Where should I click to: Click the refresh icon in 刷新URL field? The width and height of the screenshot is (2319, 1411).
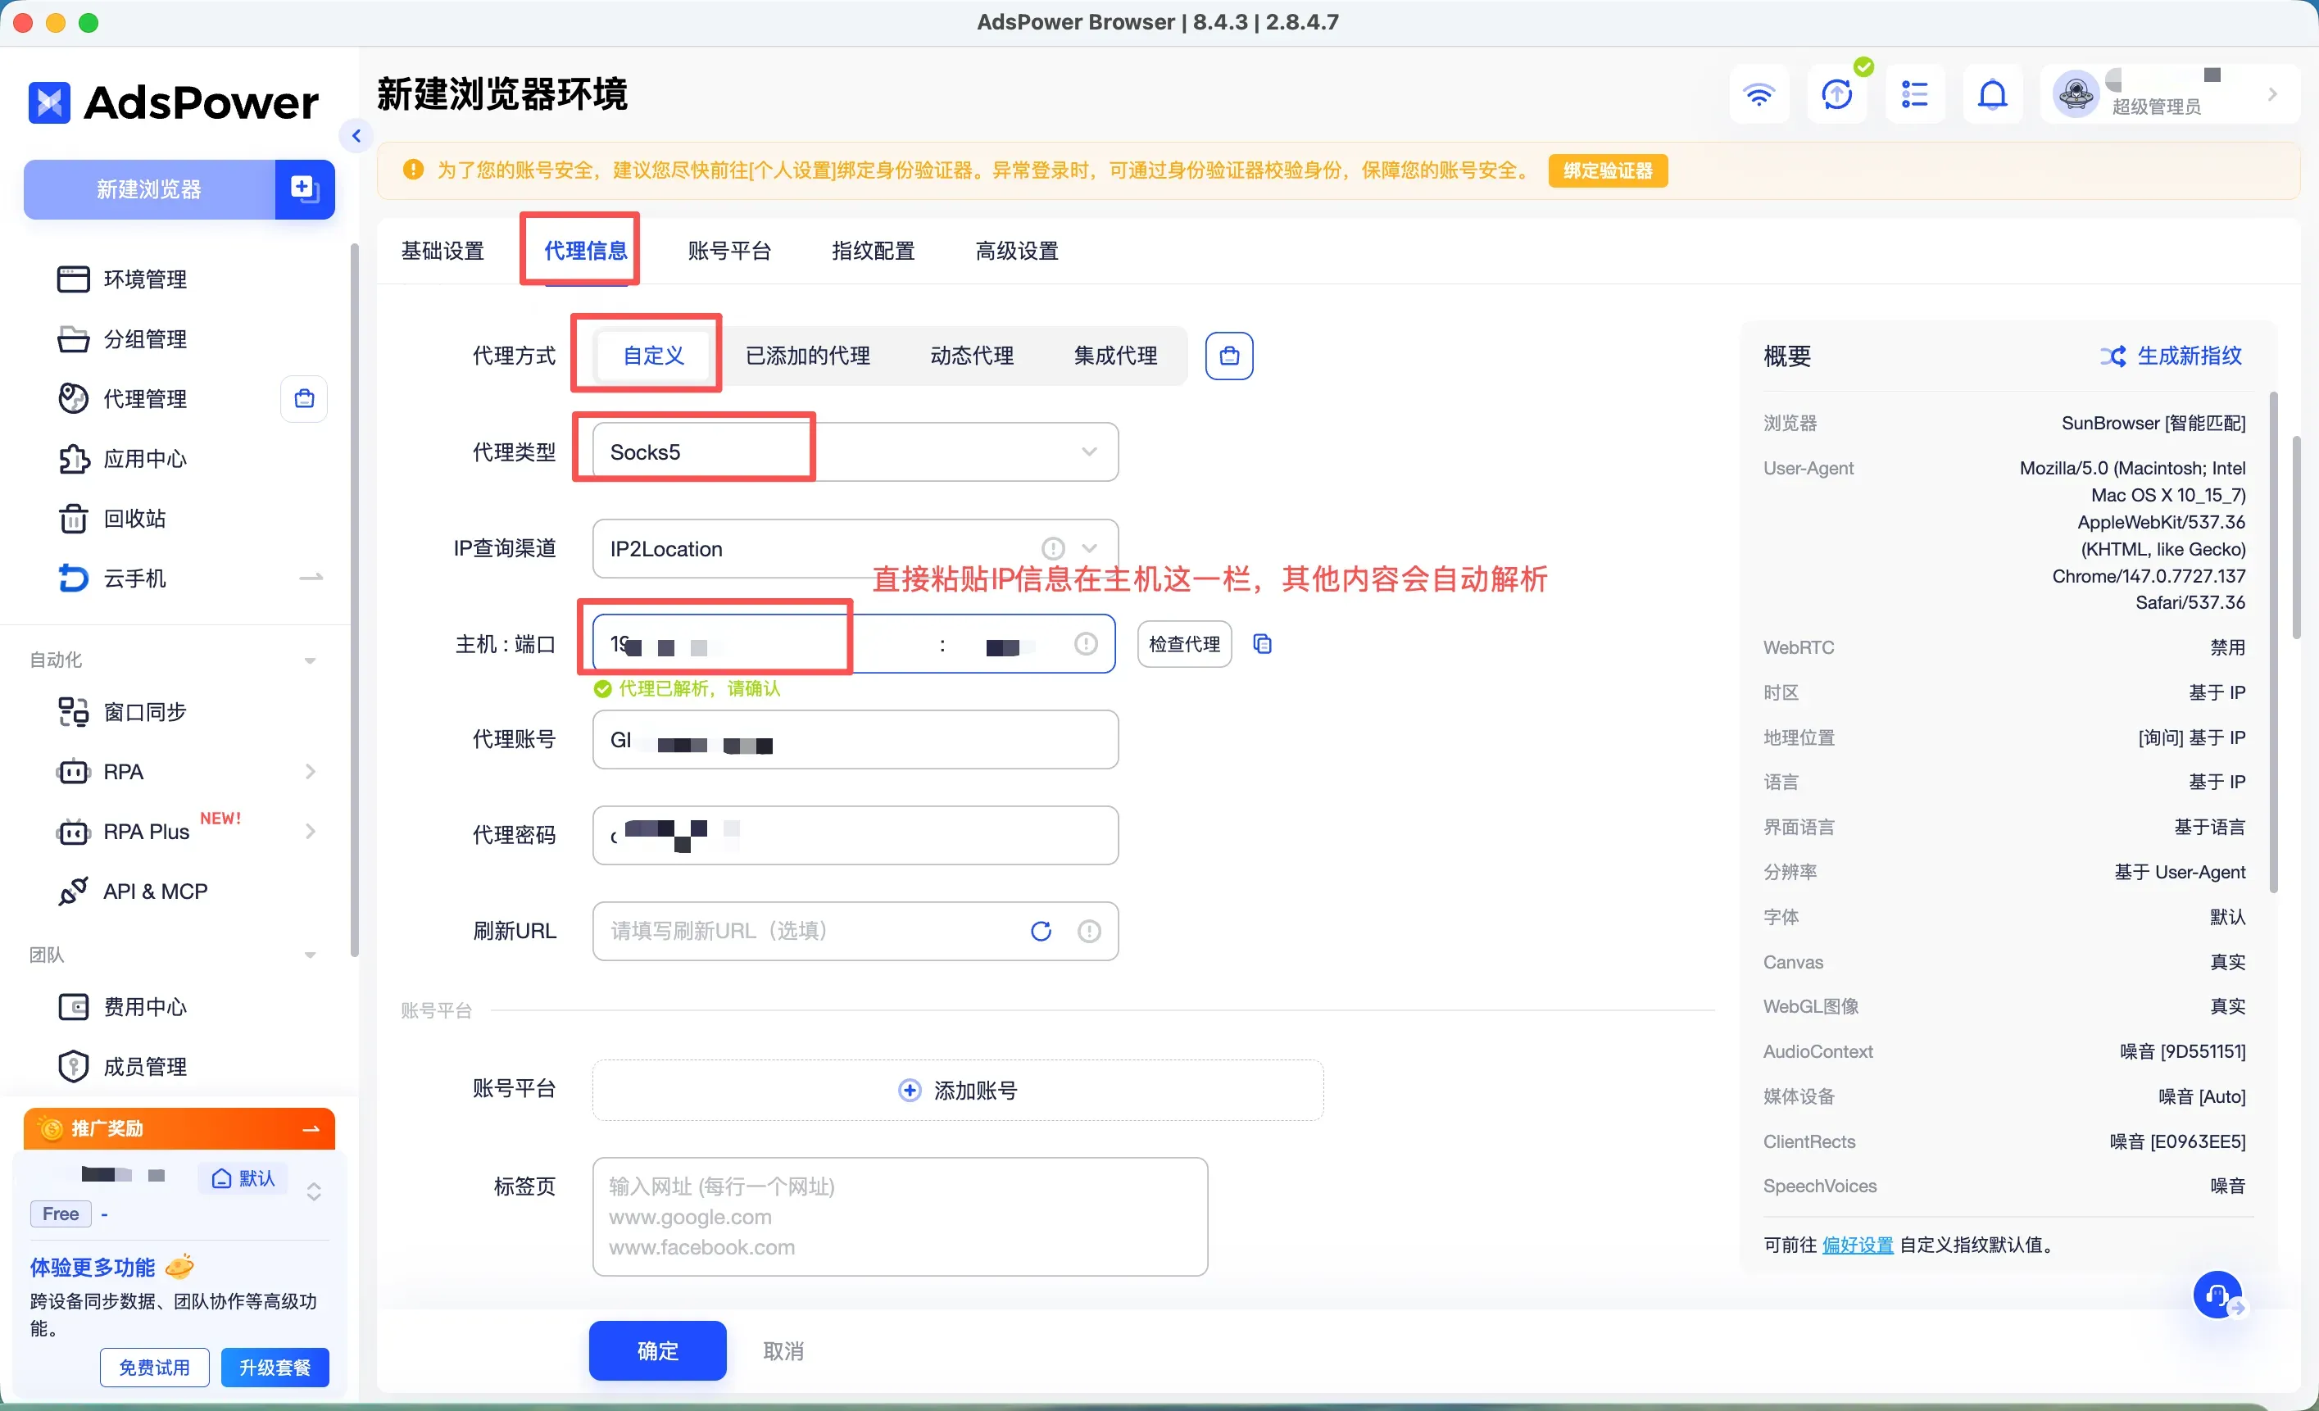(1041, 931)
